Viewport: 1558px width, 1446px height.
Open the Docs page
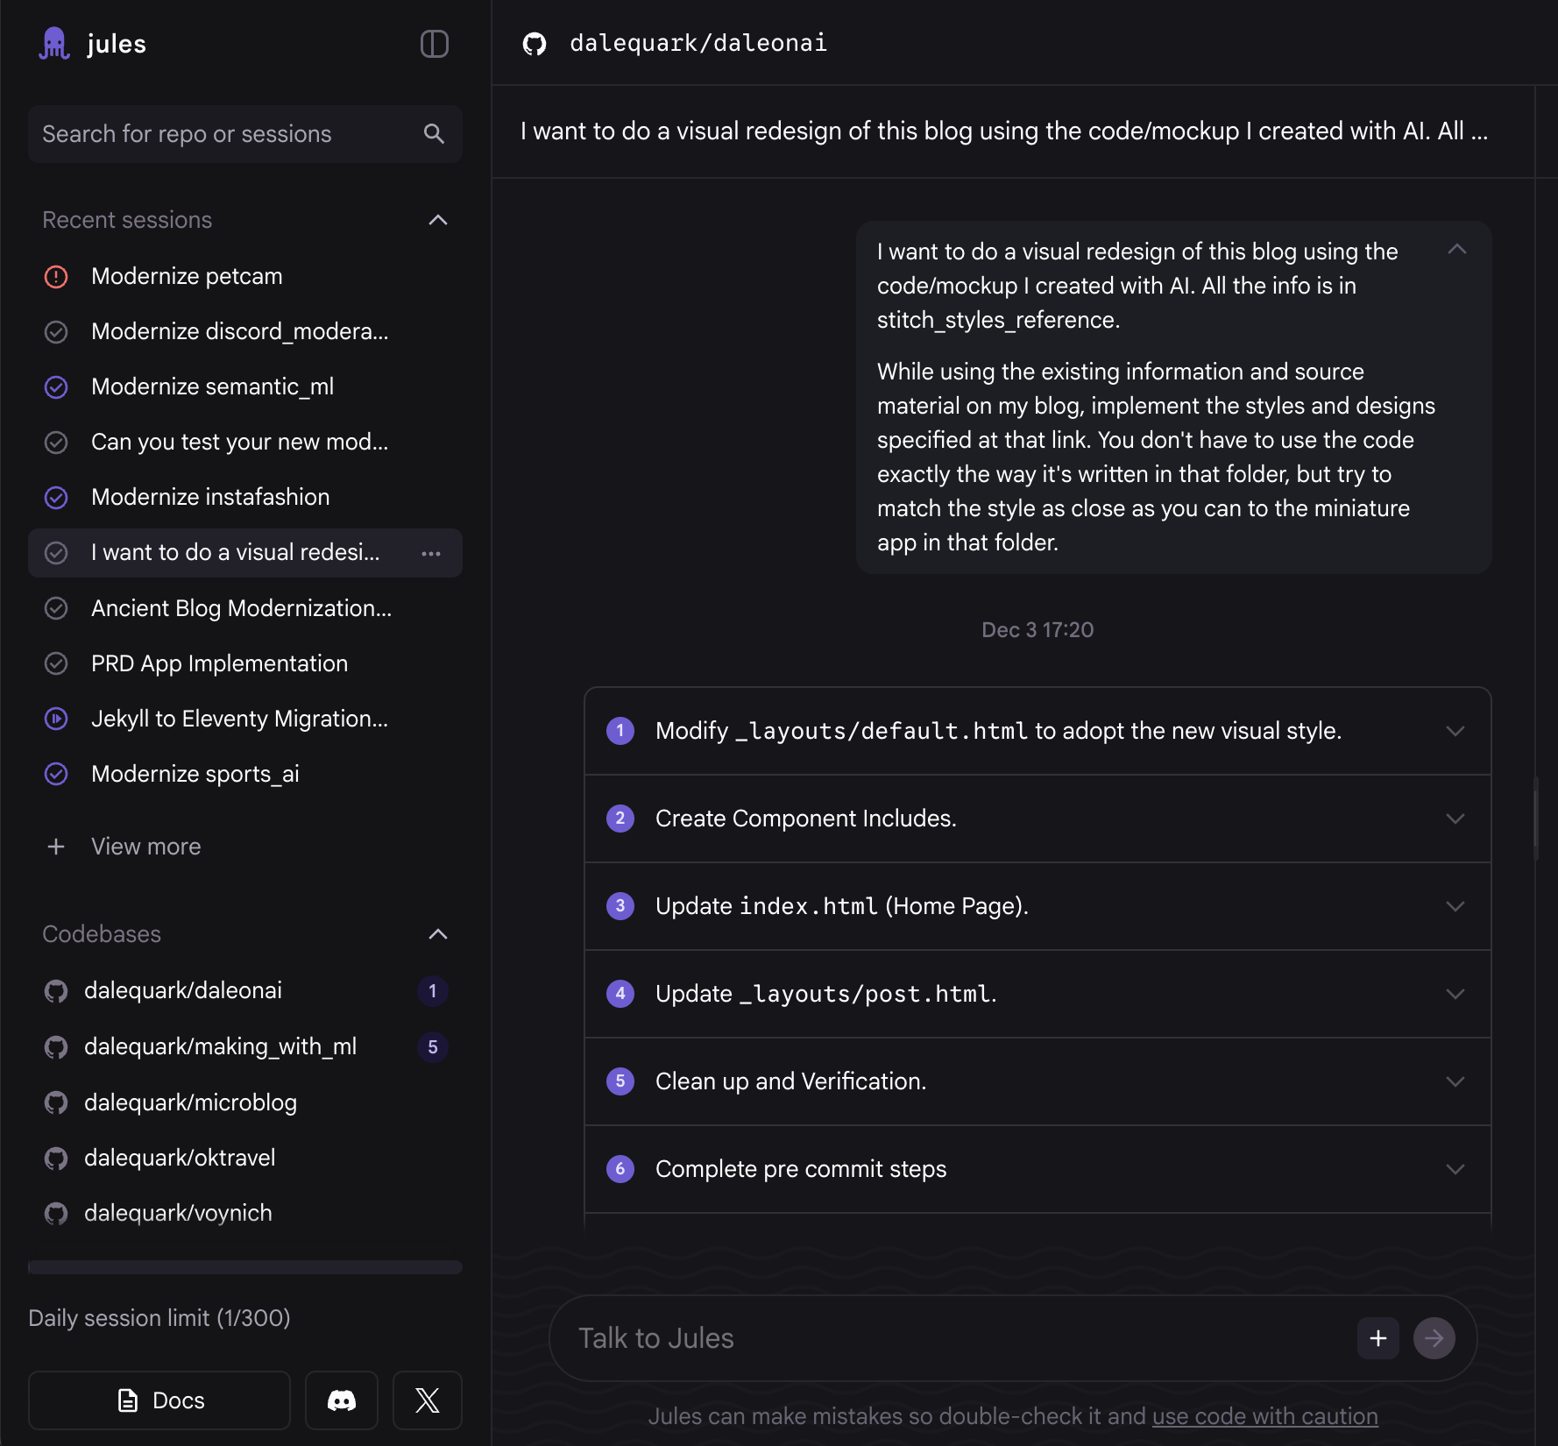point(159,1400)
